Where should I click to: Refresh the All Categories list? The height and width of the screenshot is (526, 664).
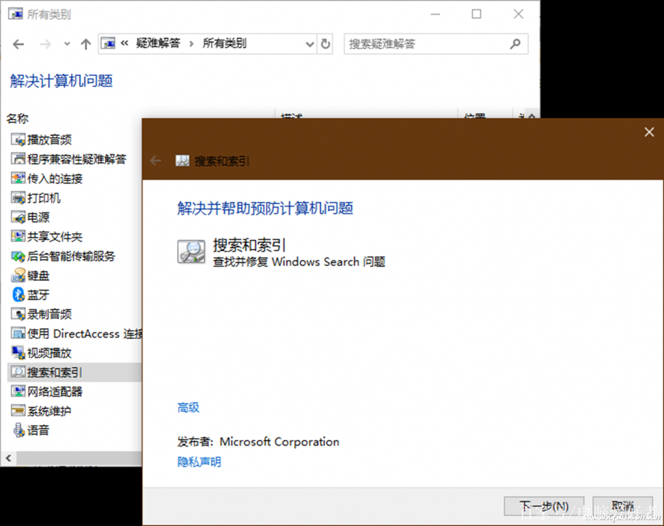coord(325,44)
